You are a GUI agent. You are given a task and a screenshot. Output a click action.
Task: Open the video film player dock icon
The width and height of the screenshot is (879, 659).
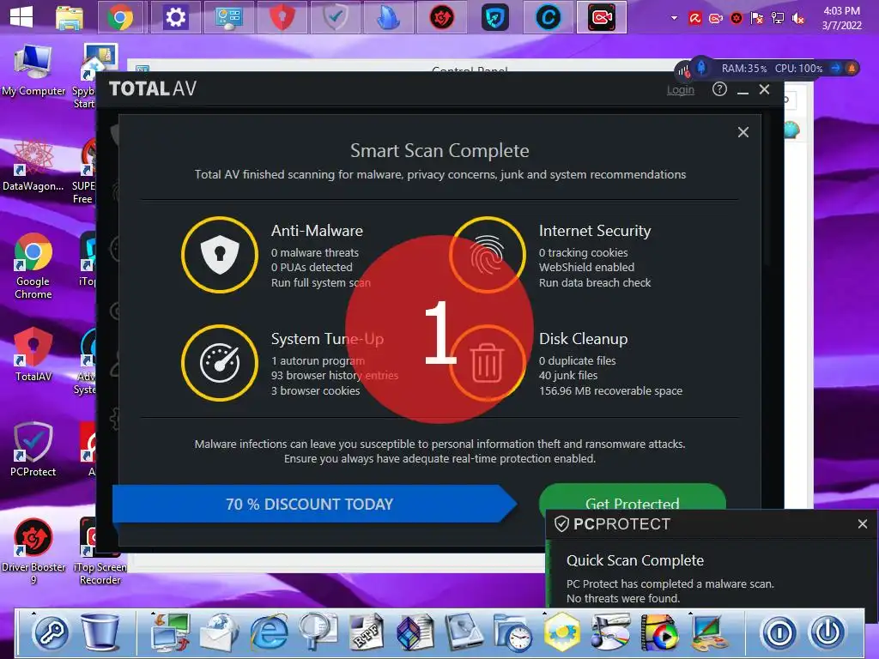click(x=659, y=632)
